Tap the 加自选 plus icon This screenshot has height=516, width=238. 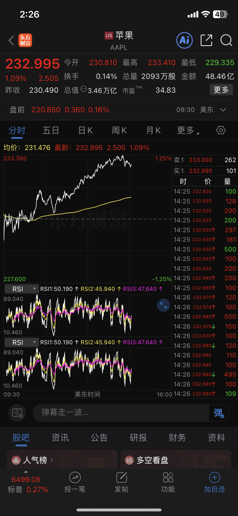click(215, 477)
